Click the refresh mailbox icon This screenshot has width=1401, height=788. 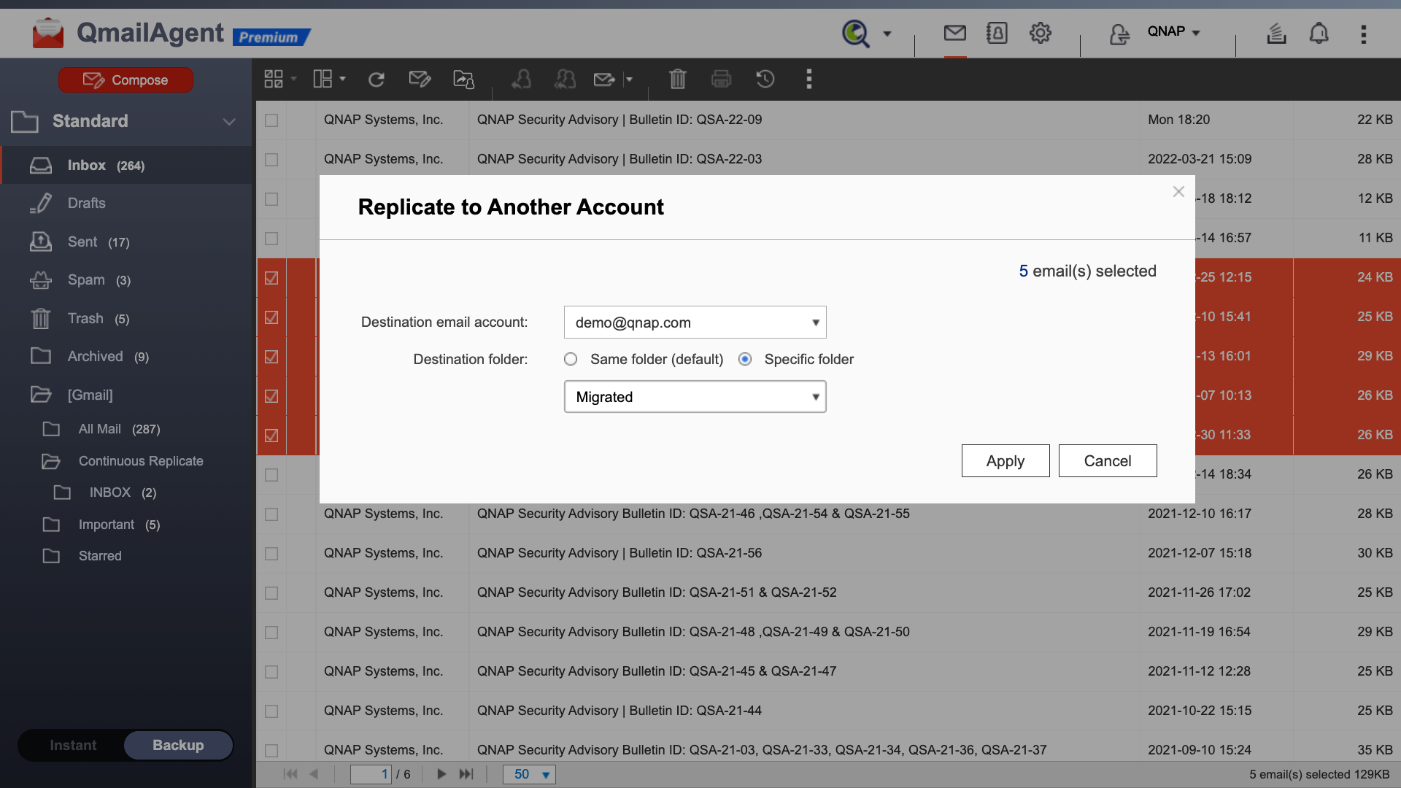(376, 80)
